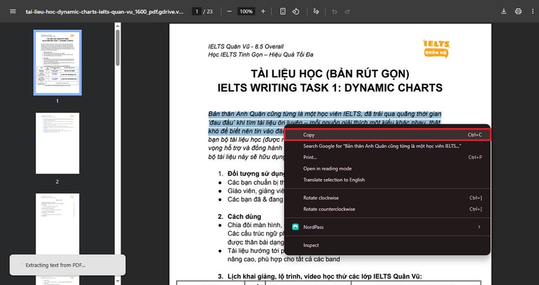Click the thumbnail sidebar scrollbar handle
Screen dimensions: 539x285
coord(117,47)
